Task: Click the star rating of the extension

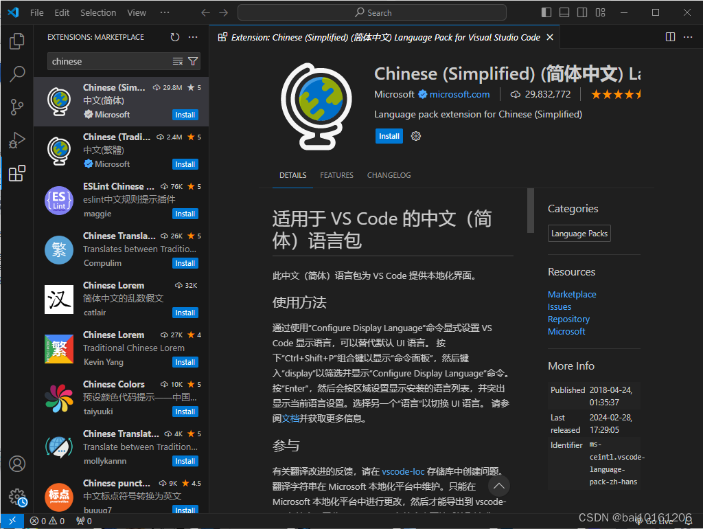Action: pos(616,94)
